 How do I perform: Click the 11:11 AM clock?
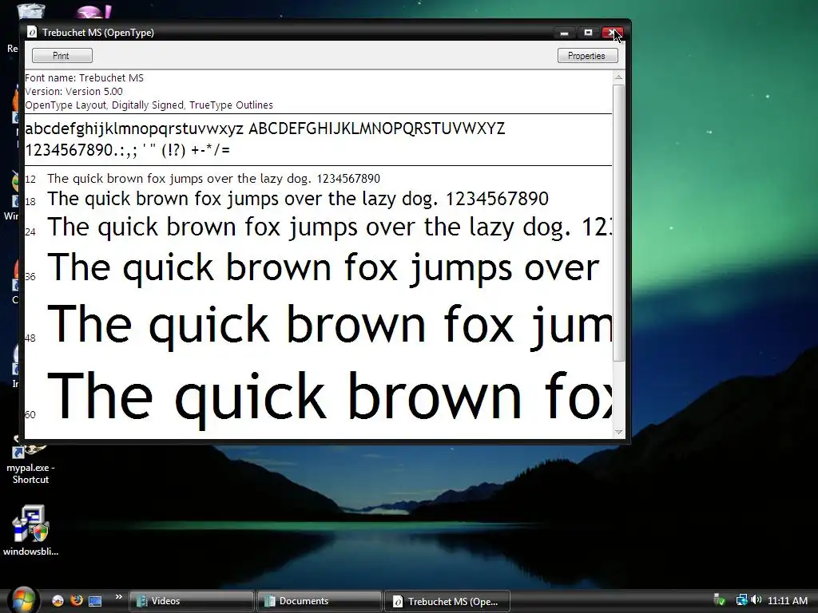pos(787,601)
